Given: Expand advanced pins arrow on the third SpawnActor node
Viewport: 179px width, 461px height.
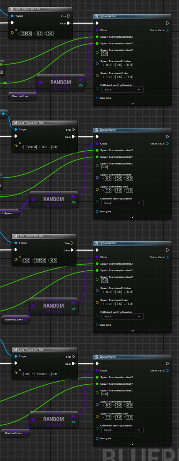Looking at the screenshot, I should (x=133, y=331).
